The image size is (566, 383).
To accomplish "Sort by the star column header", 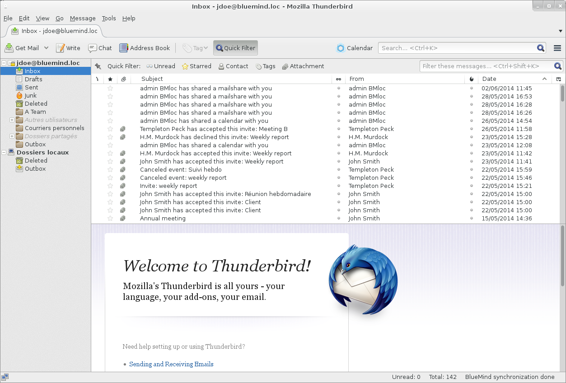I will click(x=110, y=79).
